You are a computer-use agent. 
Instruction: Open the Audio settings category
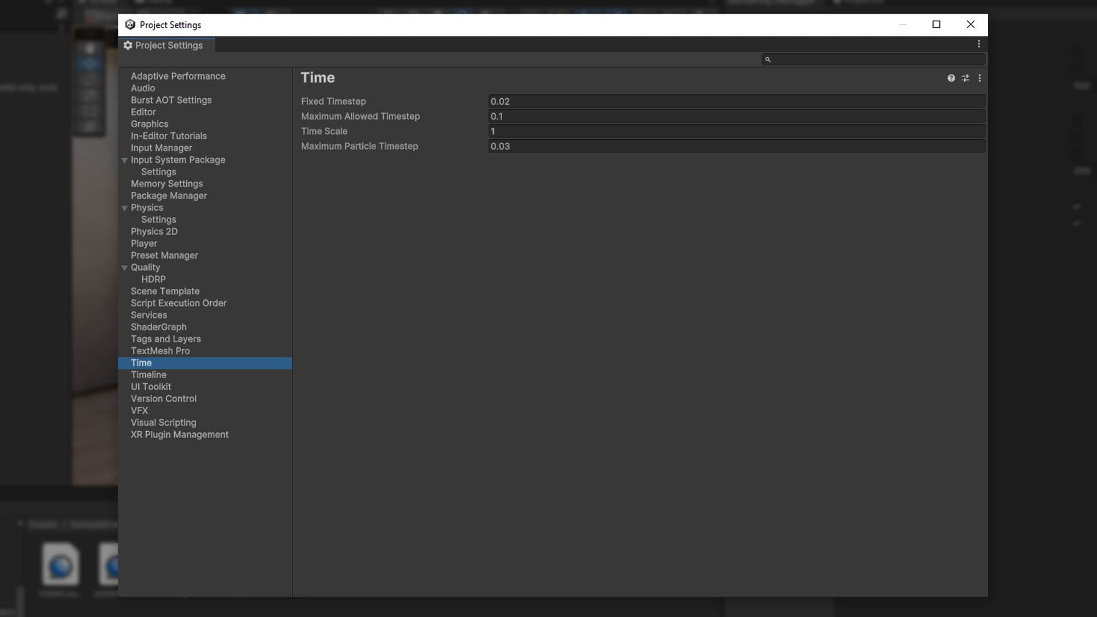tap(142, 88)
